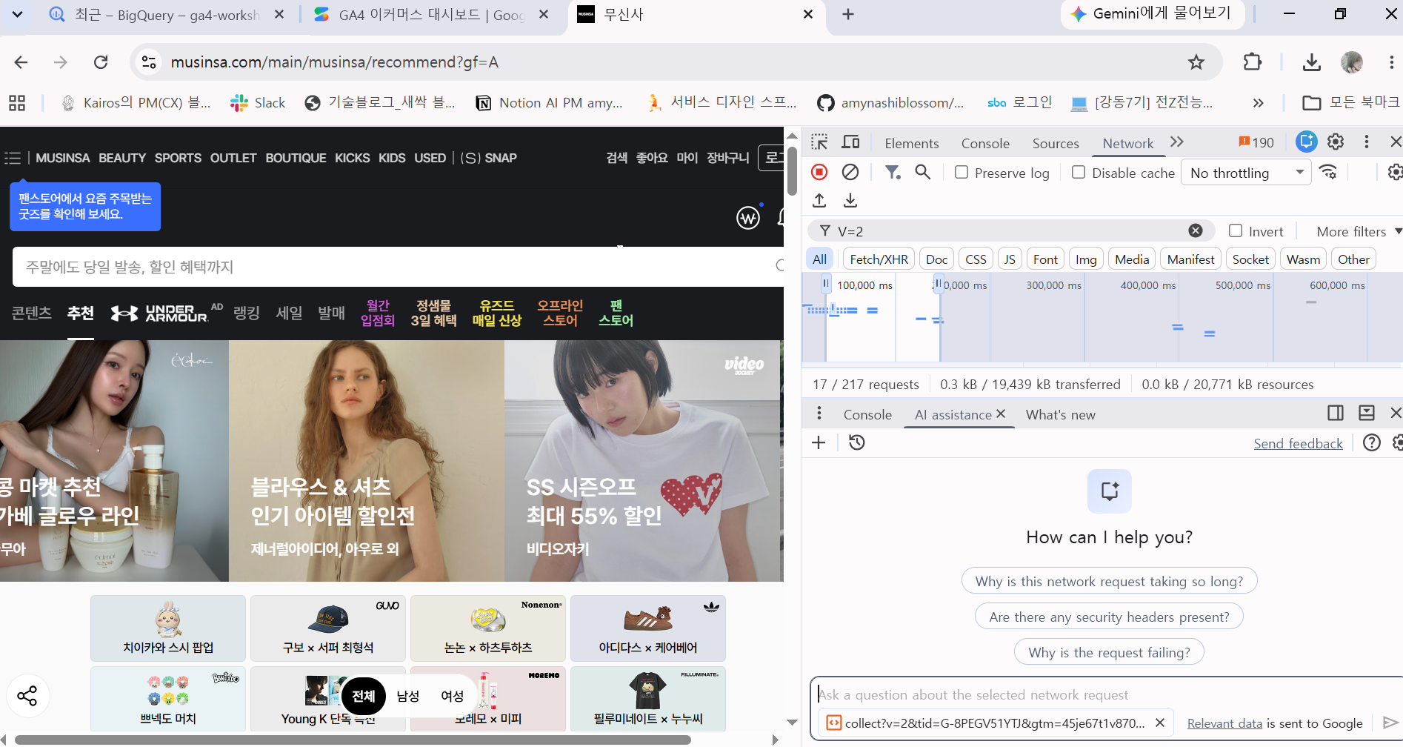Open the Musinsa hamburger menu
The image size is (1403, 747).
pyautogui.click(x=13, y=158)
